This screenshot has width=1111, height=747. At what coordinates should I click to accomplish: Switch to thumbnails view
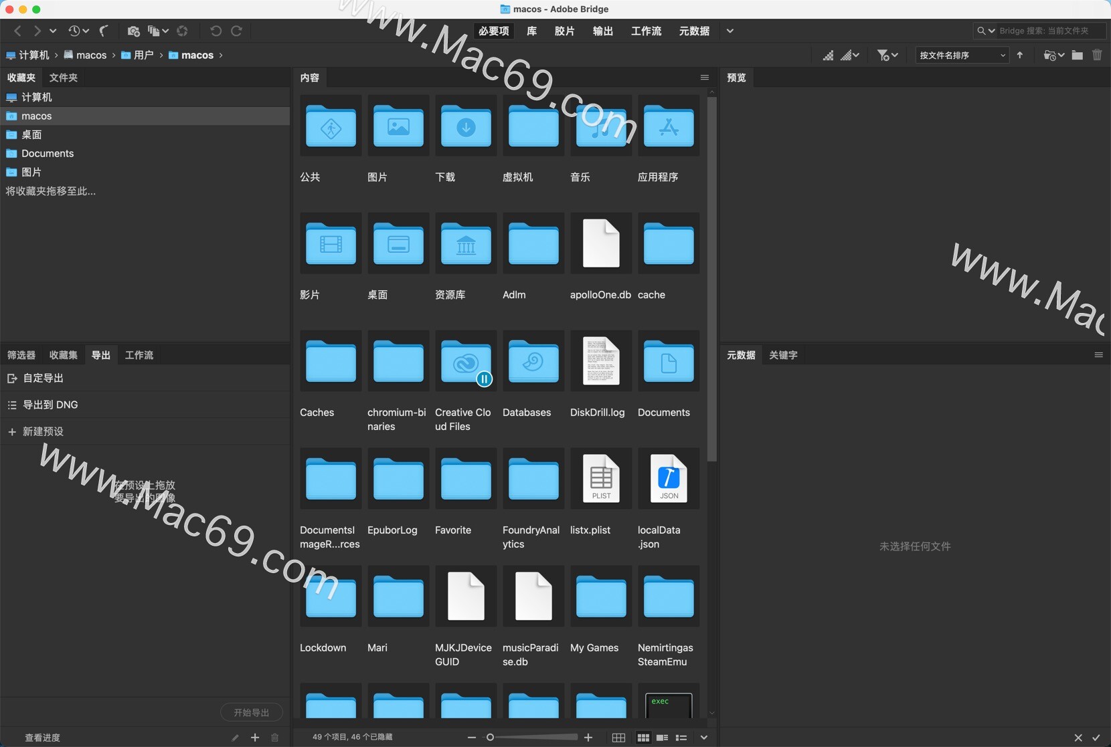[x=643, y=738]
